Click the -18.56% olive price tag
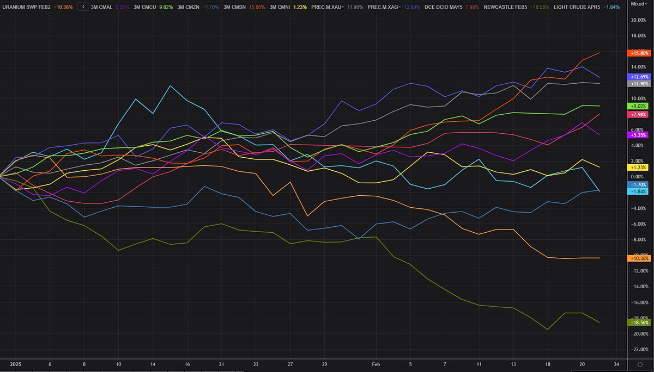This screenshot has width=654, height=372. 639,323
